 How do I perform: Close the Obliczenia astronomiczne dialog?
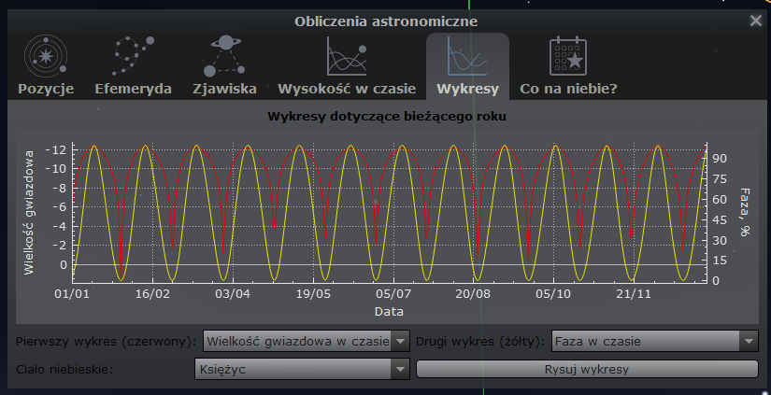755,21
